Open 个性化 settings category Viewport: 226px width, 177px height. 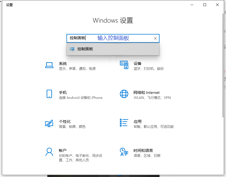[x=65, y=121]
